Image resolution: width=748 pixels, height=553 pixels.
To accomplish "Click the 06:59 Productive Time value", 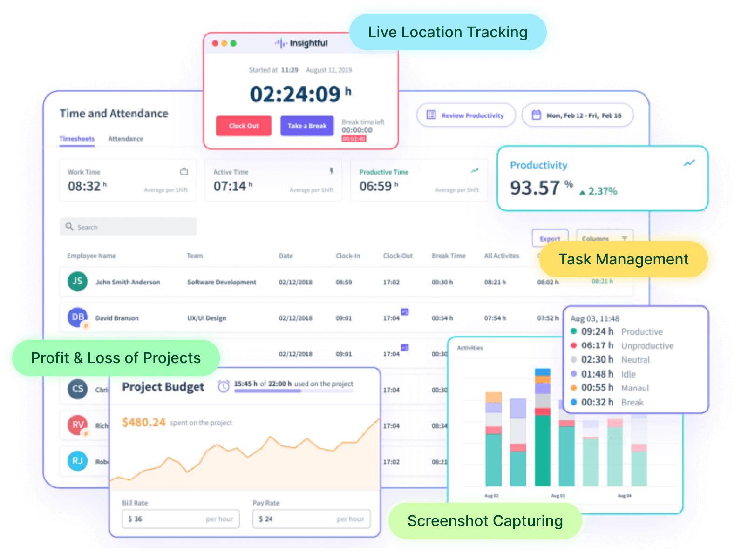I will click(x=375, y=186).
